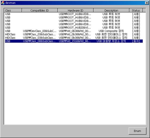Select the second HIDClass device row

(x=74, y=38)
